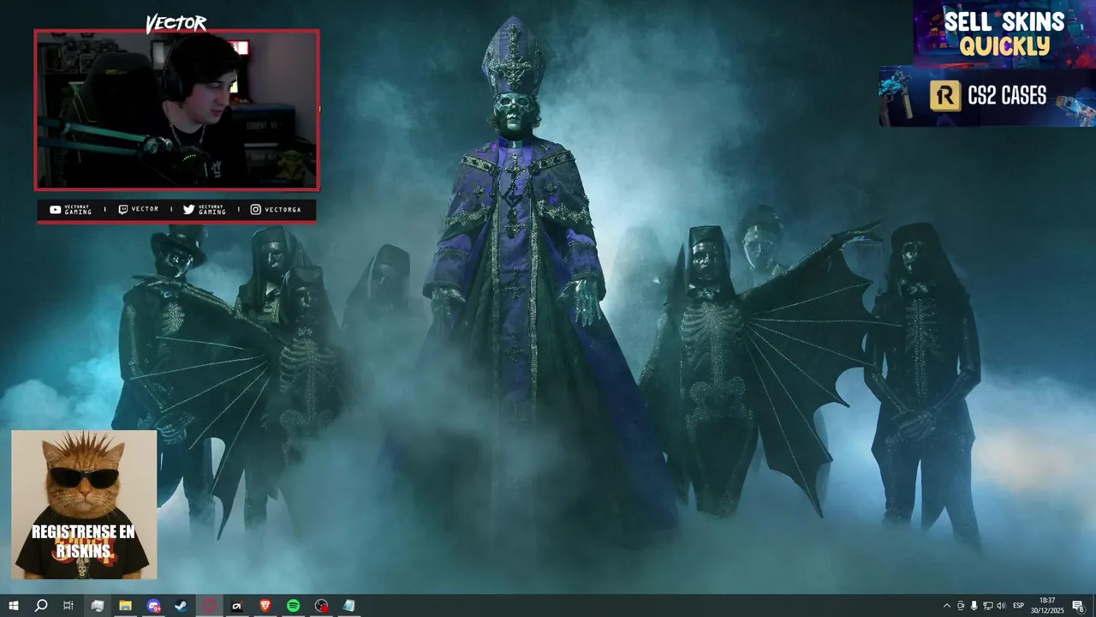This screenshot has width=1096, height=617.
Task: Click the microphone tray icon
Action: pyautogui.click(x=974, y=606)
